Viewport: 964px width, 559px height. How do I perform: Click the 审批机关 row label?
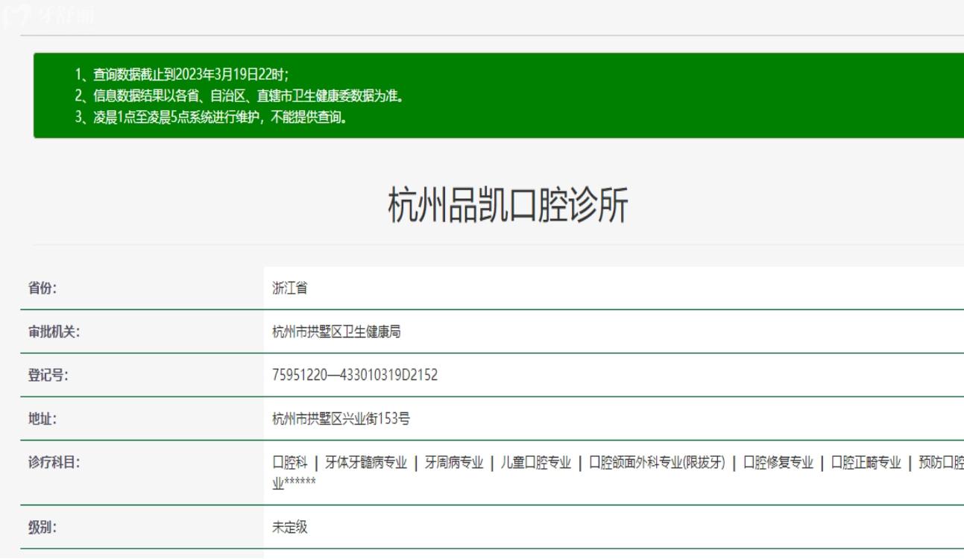54,332
